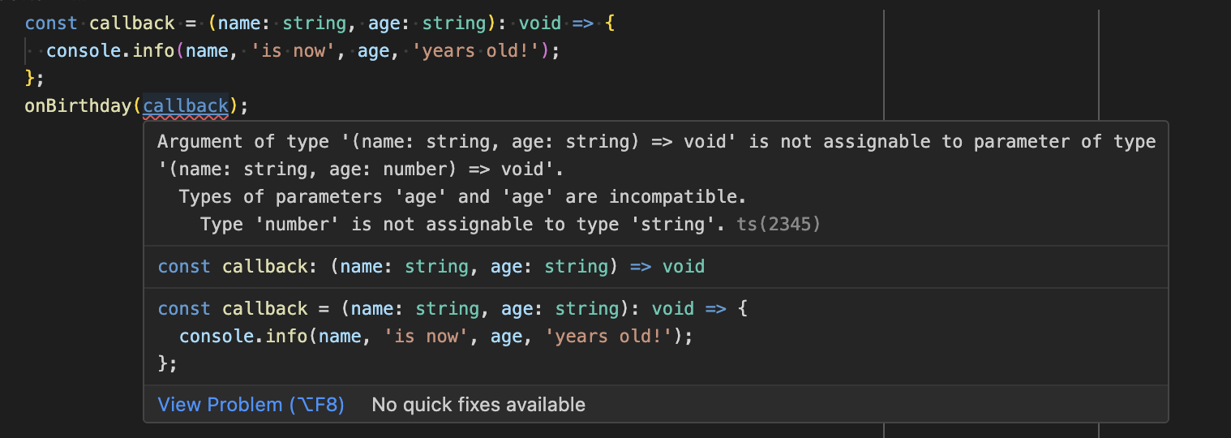This screenshot has width=1231, height=438.
Task: Click the 'is now' string in editor
Action: click(292, 51)
